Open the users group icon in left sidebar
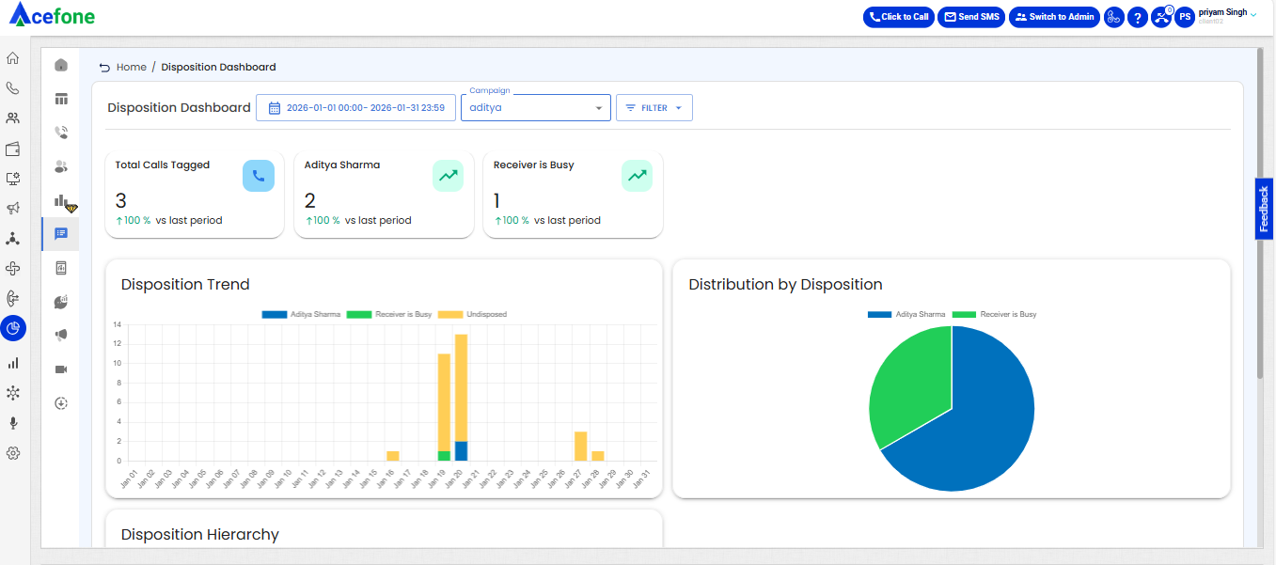Image resolution: width=1276 pixels, height=565 pixels. pyautogui.click(x=13, y=118)
